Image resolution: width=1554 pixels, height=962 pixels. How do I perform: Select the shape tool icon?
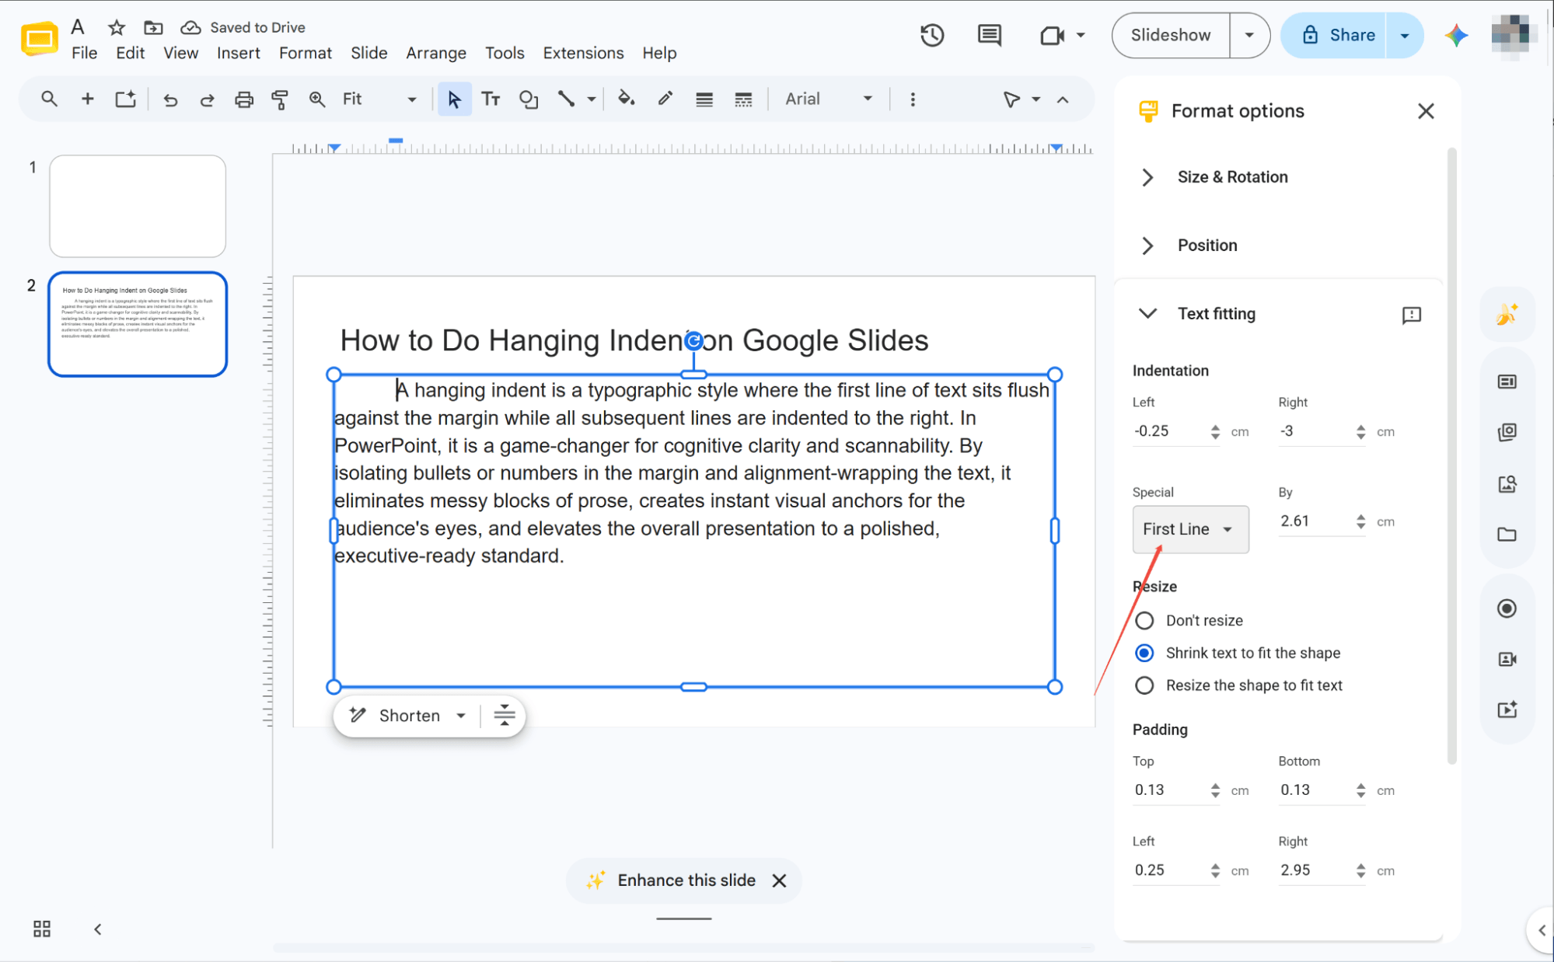pyautogui.click(x=529, y=99)
